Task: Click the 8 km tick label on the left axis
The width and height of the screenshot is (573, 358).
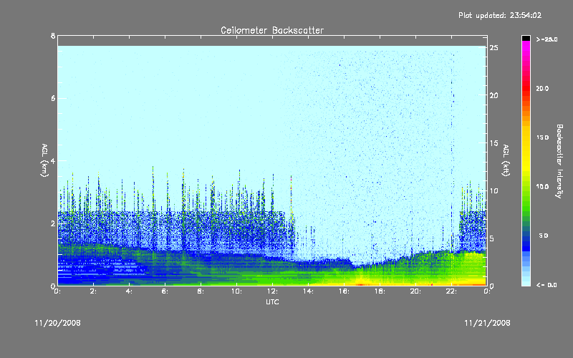Action: (x=53, y=36)
